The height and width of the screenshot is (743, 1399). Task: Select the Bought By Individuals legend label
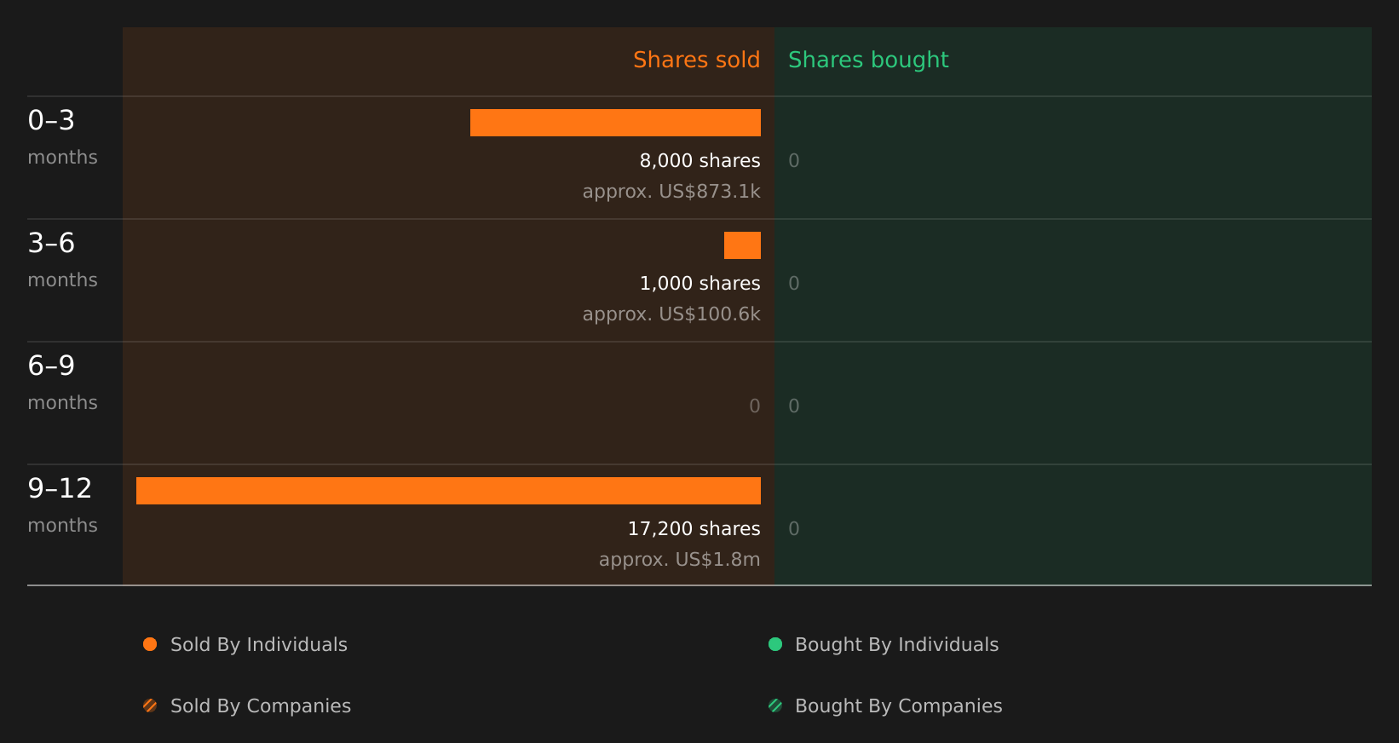coord(896,645)
